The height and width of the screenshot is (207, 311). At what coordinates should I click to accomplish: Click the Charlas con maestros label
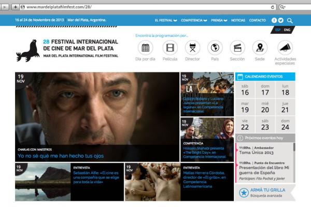point(35,150)
